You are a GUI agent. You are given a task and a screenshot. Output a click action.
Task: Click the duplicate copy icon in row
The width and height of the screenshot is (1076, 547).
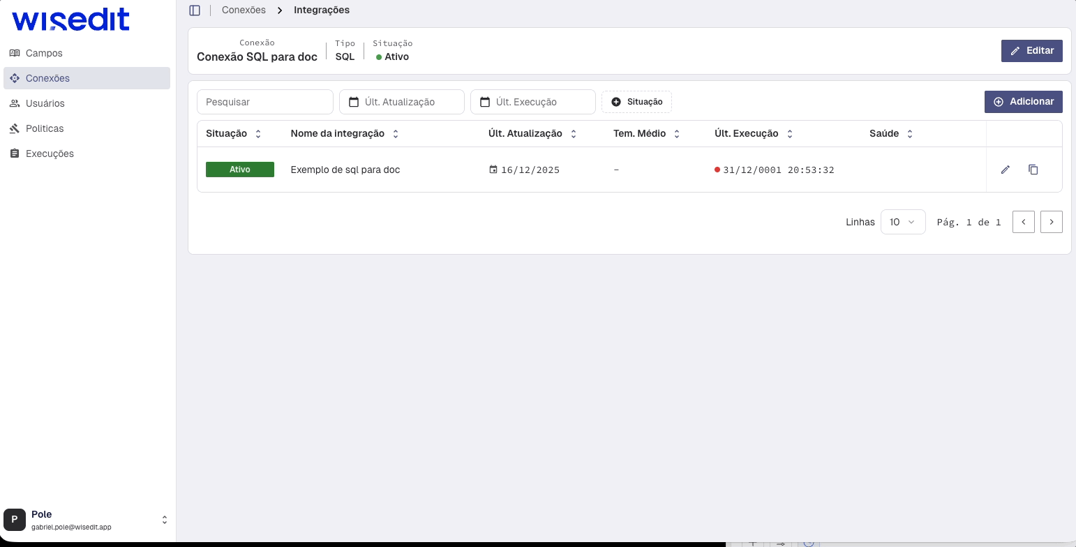pos(1033,170)
